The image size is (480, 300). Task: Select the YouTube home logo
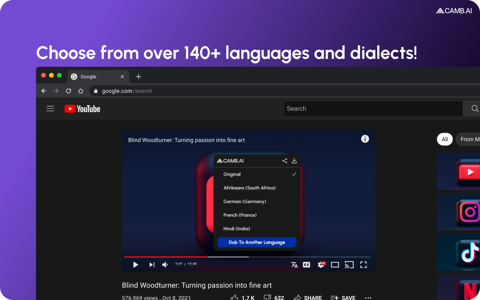pyautogui.click(x=82, y=109)
